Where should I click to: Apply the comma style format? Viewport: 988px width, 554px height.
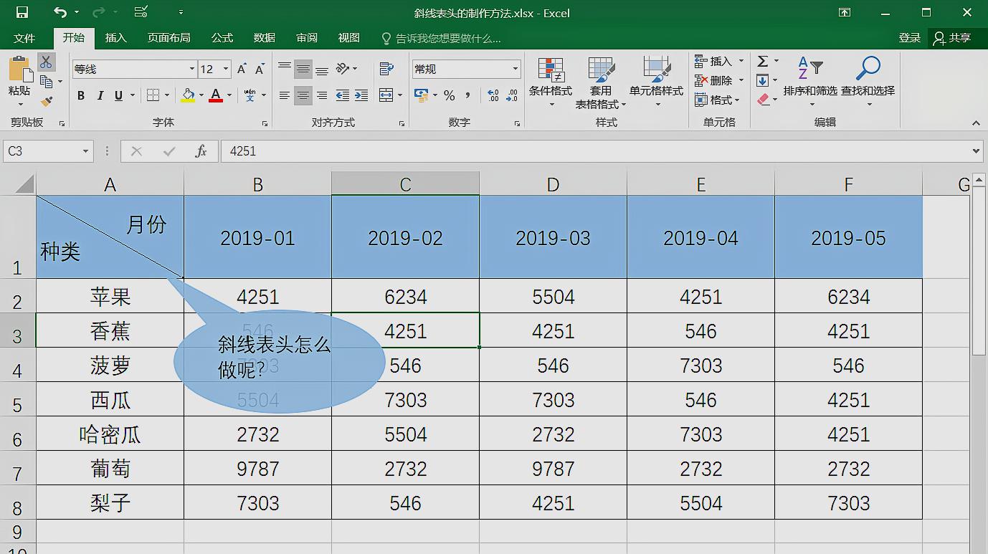click(467, 95)
